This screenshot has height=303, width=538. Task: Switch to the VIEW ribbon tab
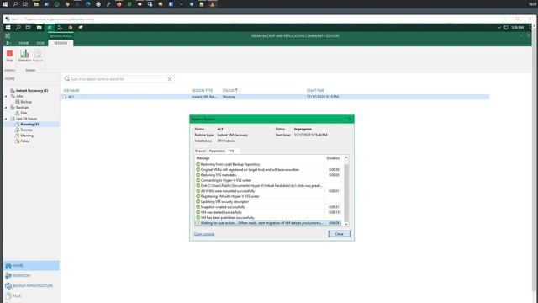click(40, 43)
